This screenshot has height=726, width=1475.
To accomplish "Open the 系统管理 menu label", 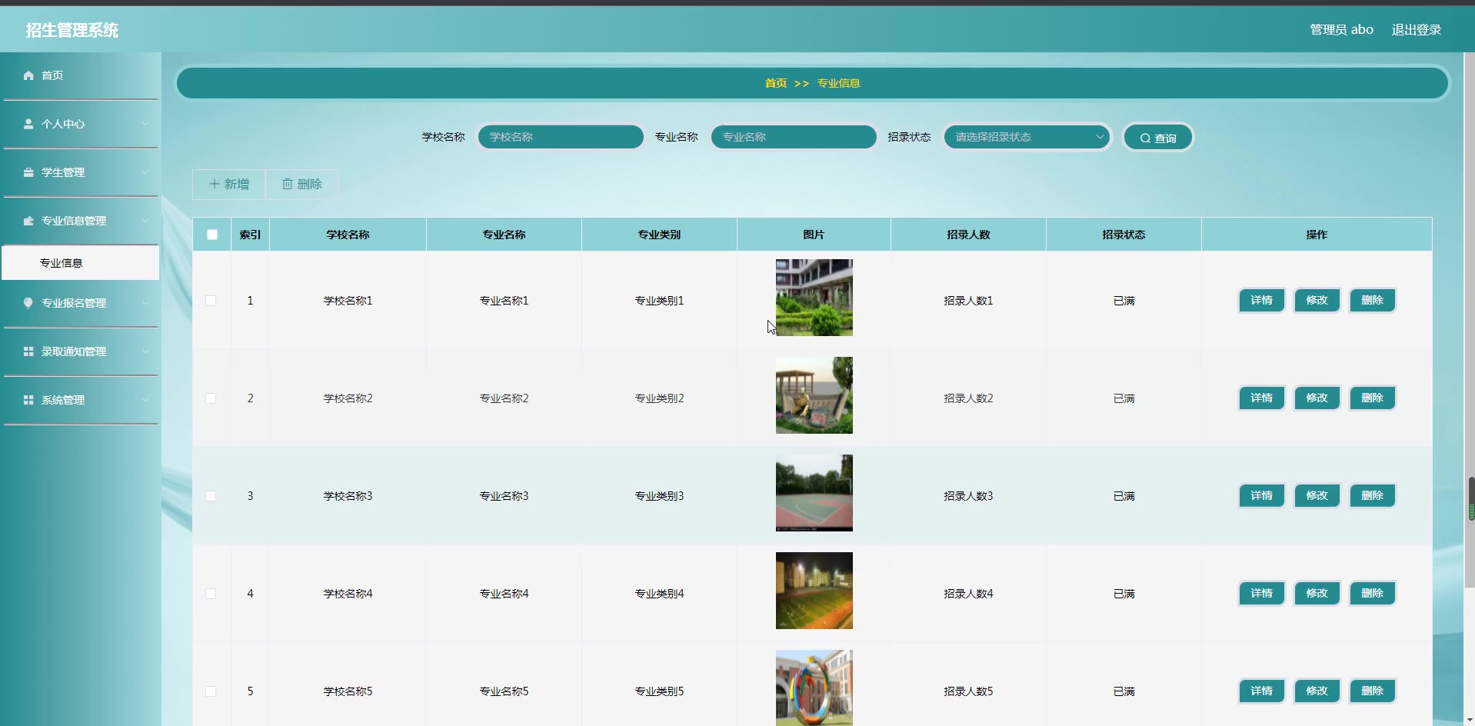I will (63, 400).
